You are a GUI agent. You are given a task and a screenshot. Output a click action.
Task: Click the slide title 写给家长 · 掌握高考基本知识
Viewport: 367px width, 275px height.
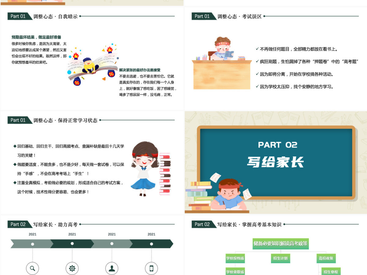click(x=250, y=225)
